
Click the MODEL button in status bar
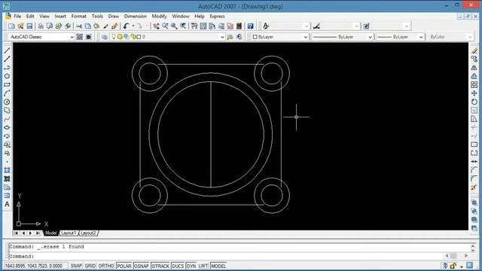(x=218, y=266)
